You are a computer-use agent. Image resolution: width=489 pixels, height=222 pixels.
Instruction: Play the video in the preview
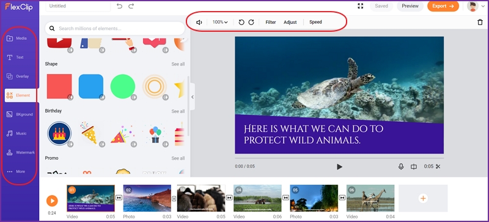point(339,167)
